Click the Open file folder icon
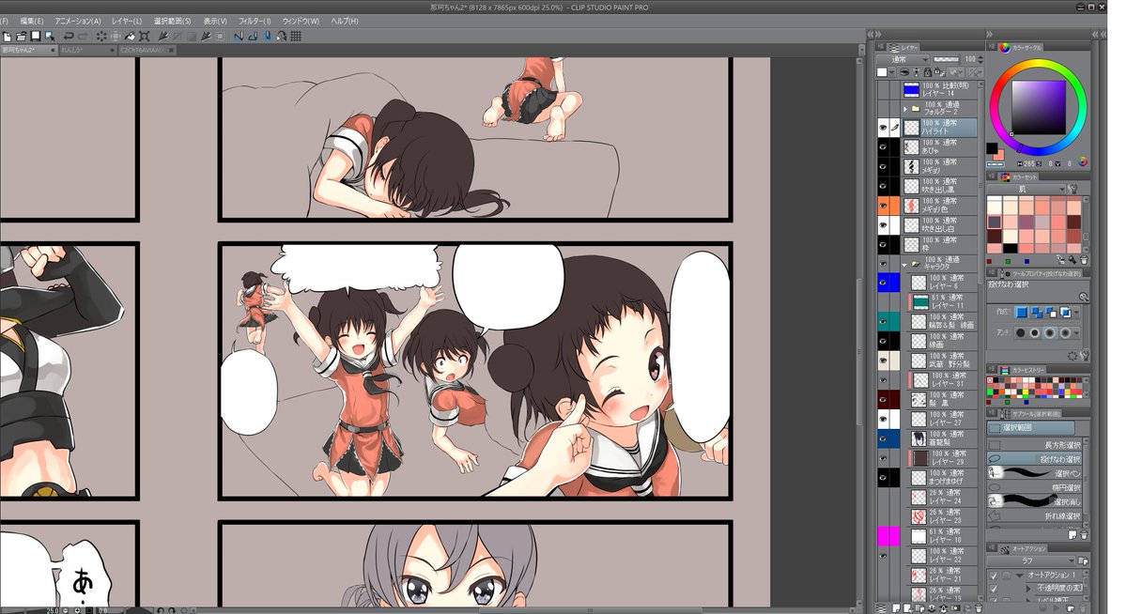The width and height of the screenshot is (1127, 614). (x=21, y=36)
